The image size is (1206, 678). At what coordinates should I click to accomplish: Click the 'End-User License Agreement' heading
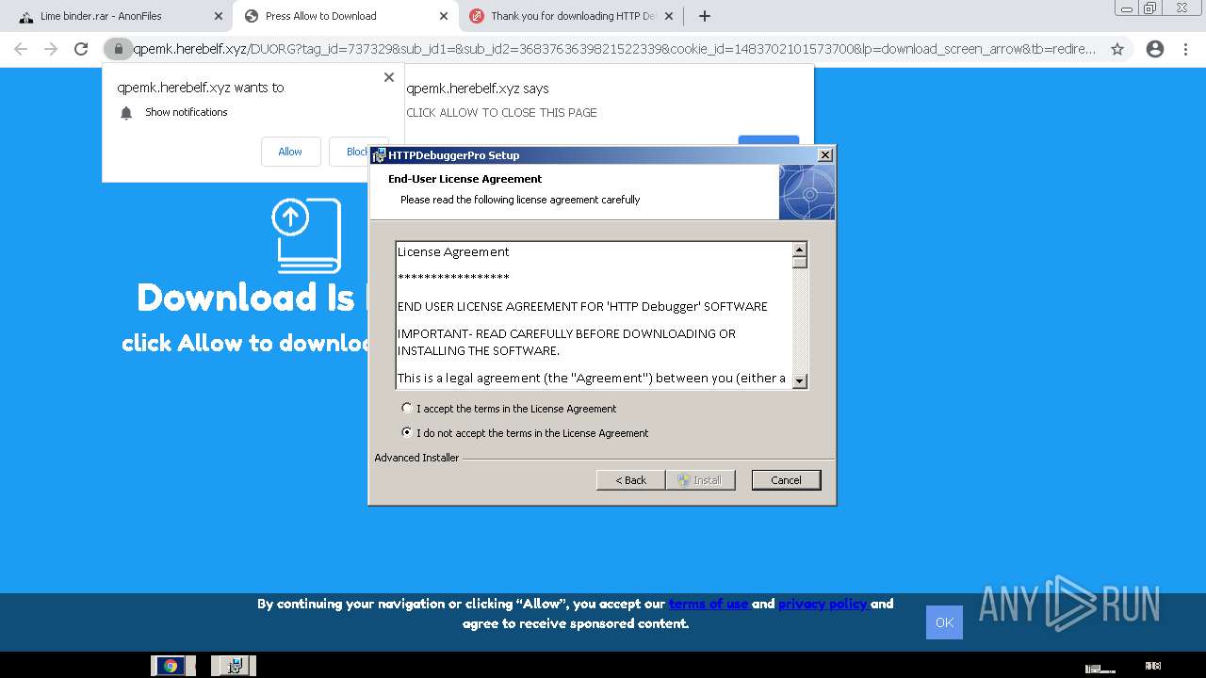click(464, 179)
